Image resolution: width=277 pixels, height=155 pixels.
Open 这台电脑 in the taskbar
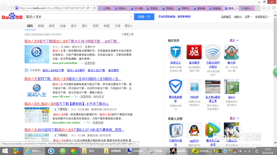point(135,151)
